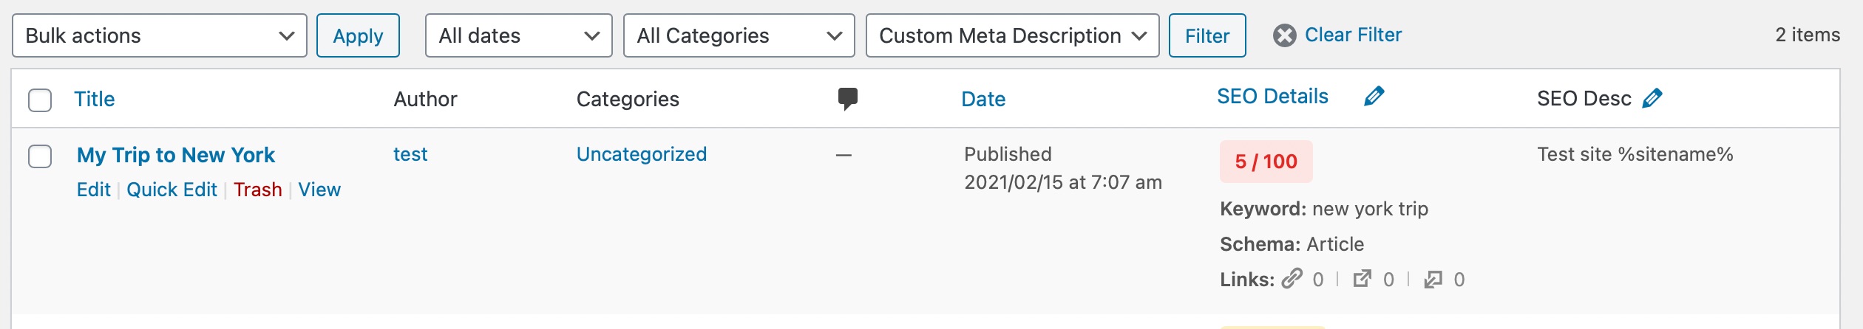Sort posts by Title column
The width and height of the screenshot is (1863, 329).
click(x=95, y=100)
